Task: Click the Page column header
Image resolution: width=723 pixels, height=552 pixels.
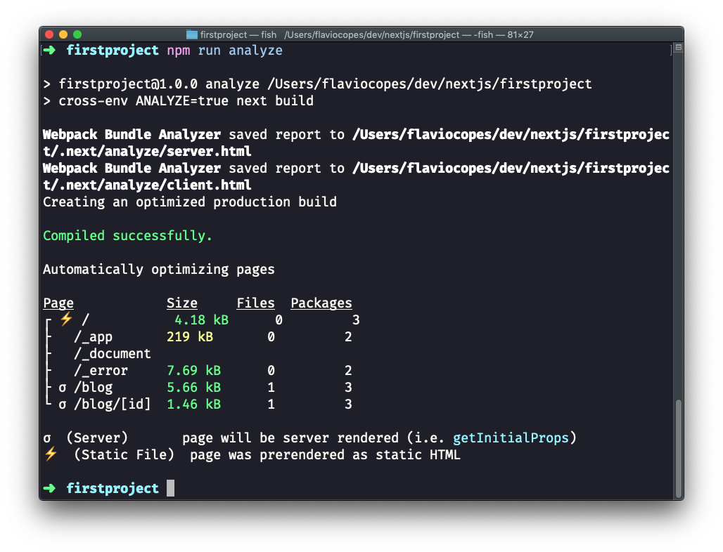Action: (x=58, y=303)
